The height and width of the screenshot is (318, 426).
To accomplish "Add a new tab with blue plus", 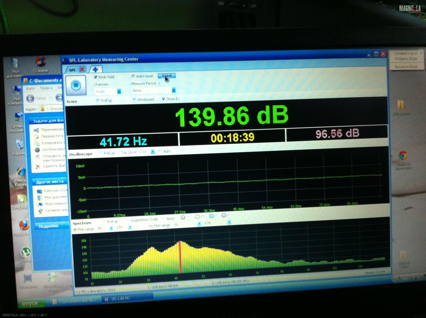I will pos(95,69).
